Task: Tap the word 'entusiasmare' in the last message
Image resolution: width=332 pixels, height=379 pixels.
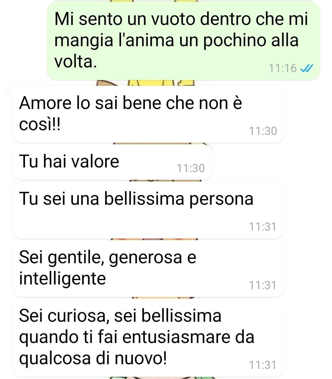Action: point(177,337)
